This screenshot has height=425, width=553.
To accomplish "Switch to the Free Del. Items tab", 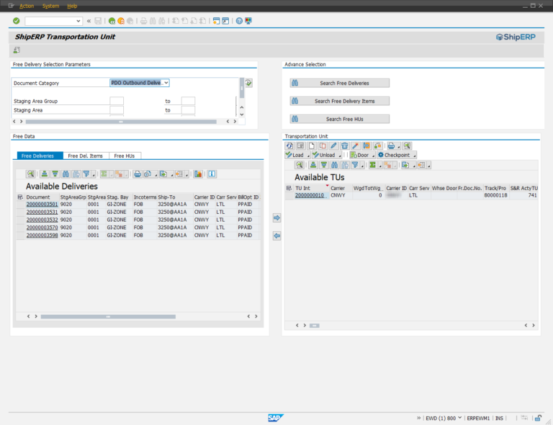I will [86, 156].
